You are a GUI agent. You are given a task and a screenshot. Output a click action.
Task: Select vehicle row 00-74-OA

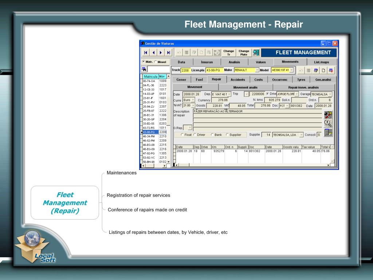pos(154,81)
